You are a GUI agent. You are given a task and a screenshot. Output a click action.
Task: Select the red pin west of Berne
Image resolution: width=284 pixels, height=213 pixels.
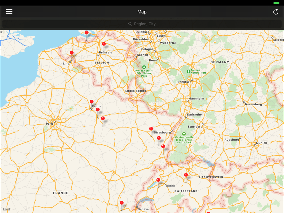coord(158,180)
